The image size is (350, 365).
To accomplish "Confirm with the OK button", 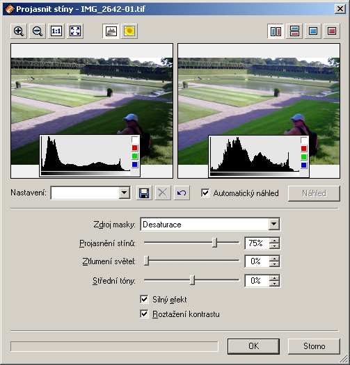I will (253, 346).
